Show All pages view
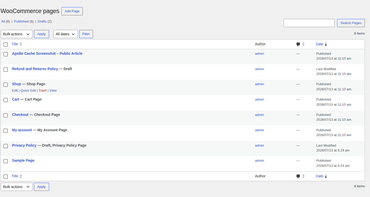Screen dimensions: 370x197 coord(3,21)
